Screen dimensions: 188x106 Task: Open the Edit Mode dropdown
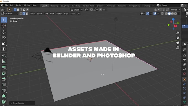pyautogui.click(x=10, y=14)
